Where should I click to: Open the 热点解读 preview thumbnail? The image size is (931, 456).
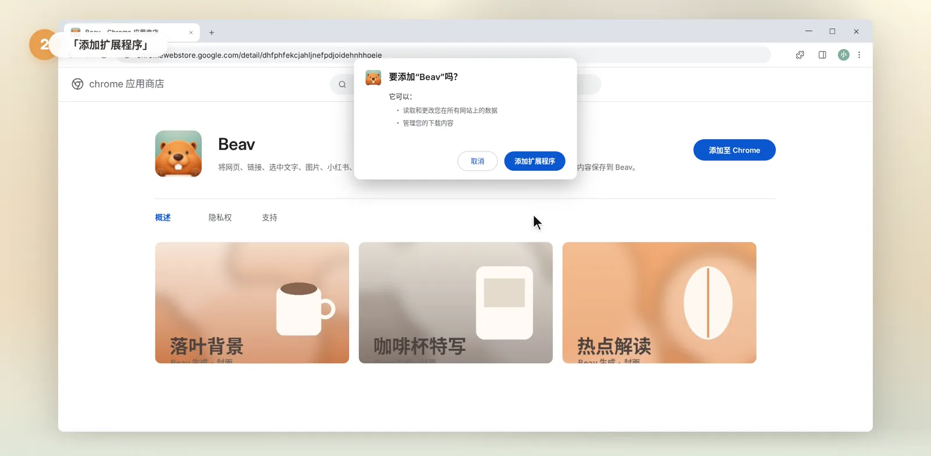659,303
